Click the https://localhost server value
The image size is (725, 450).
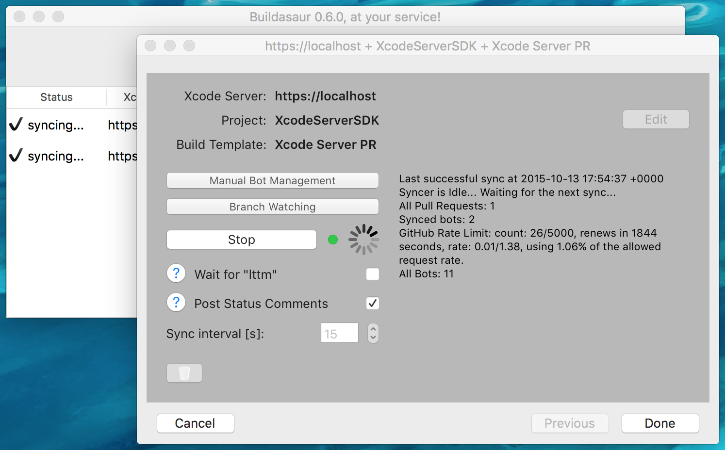(325, 96)
